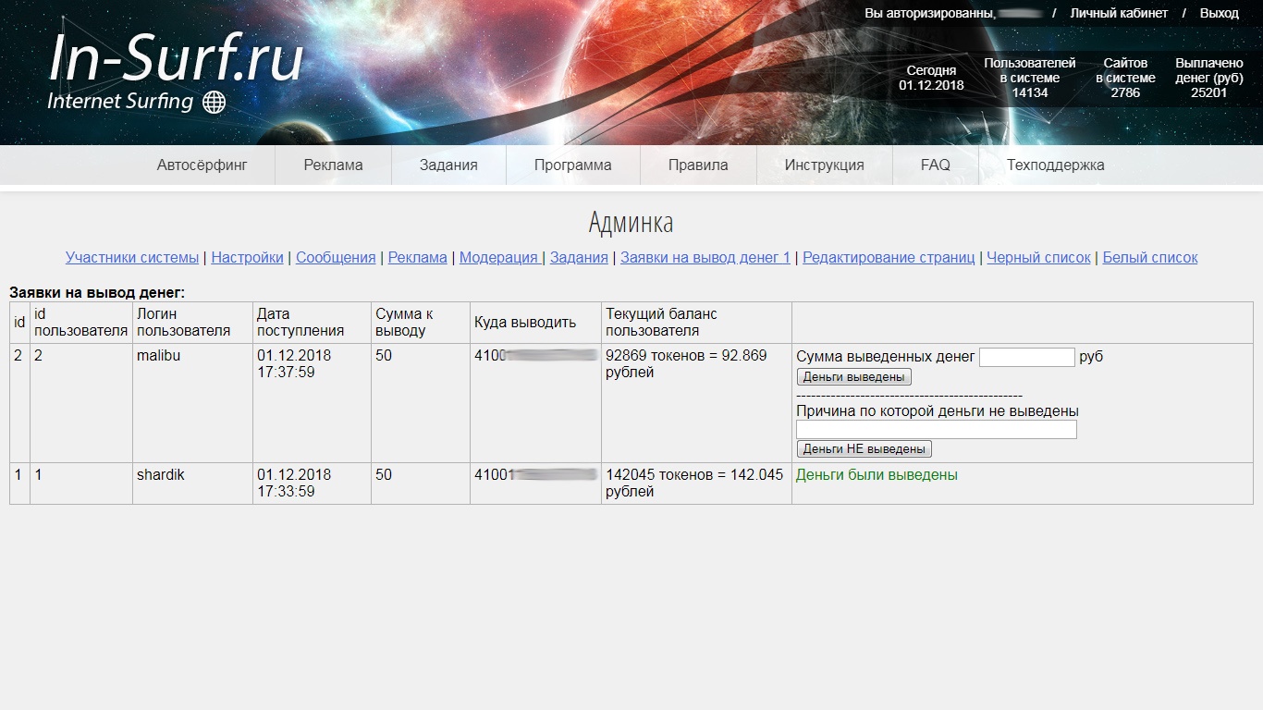Focus the reason for non-payment input field
Image resolution: width=1263 pixels, height=710 pixels.
coord(937,430)
